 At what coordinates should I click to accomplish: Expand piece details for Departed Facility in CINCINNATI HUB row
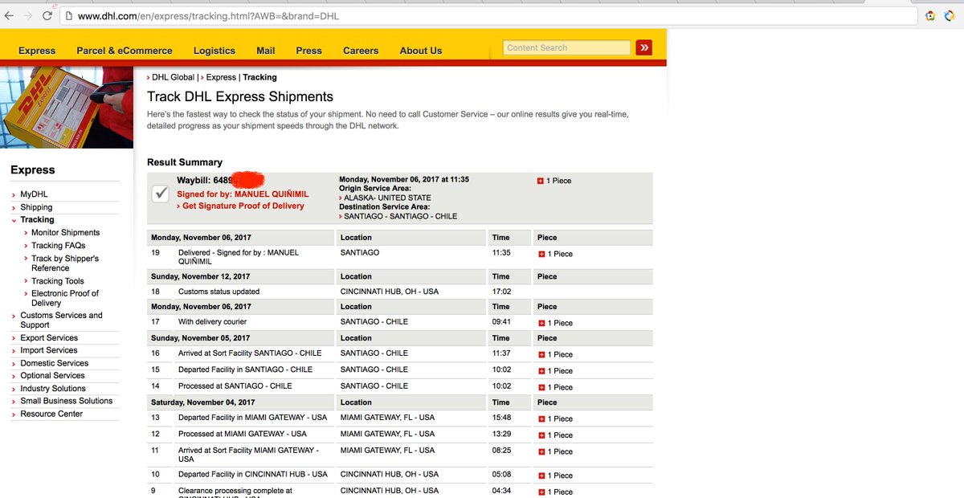click(x=541, y=476)
